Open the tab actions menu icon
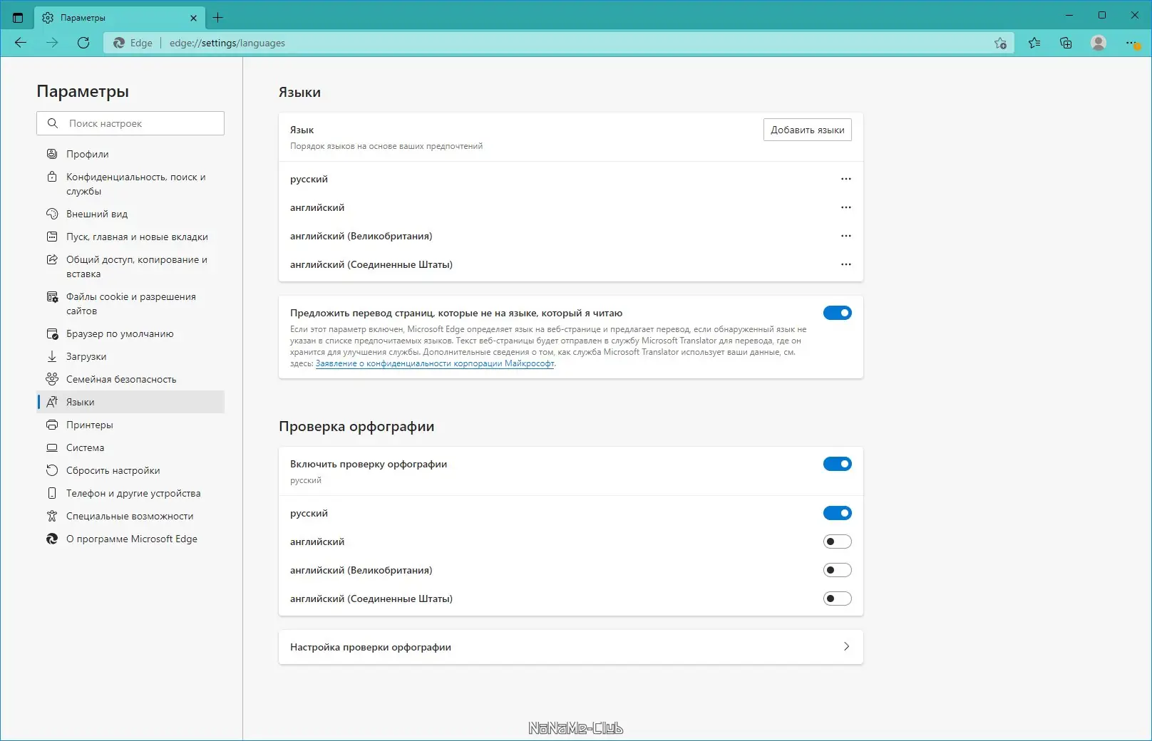The height and width of the screenshot is (741, 1152). pyautogui.click(x=18, y=18)
